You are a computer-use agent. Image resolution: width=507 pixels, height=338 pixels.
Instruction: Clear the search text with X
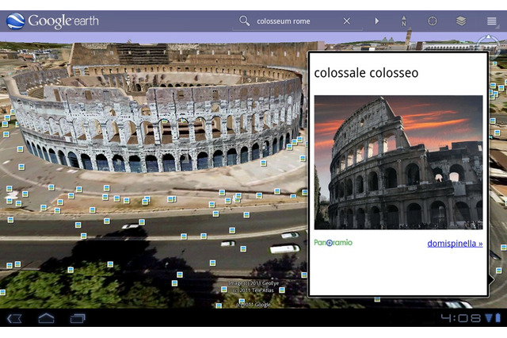tap(347, 21)
